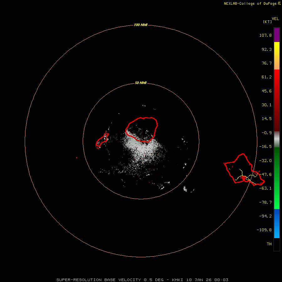282x282 pixels.
Task: Click the 45.6 legend value
Action: pyautogui.click(x=267, y=91)
